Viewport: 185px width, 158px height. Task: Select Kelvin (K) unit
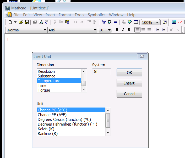71,129
